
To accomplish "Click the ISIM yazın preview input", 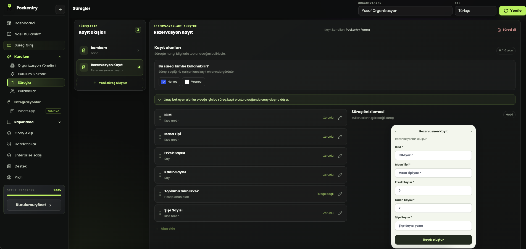I will coord(433,155).
